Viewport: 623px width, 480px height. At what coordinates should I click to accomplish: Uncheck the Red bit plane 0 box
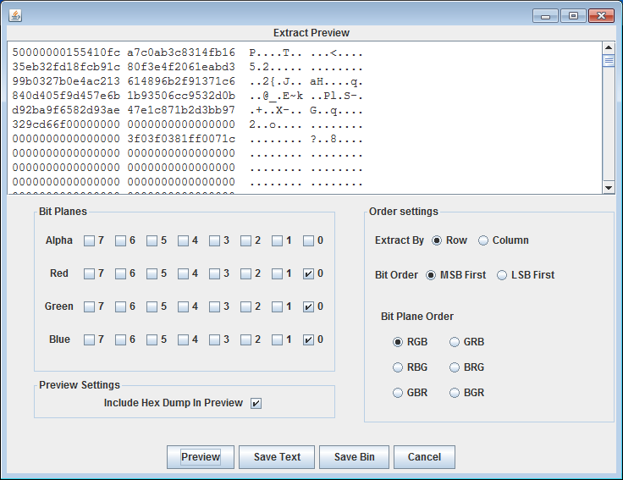(309, 273)
